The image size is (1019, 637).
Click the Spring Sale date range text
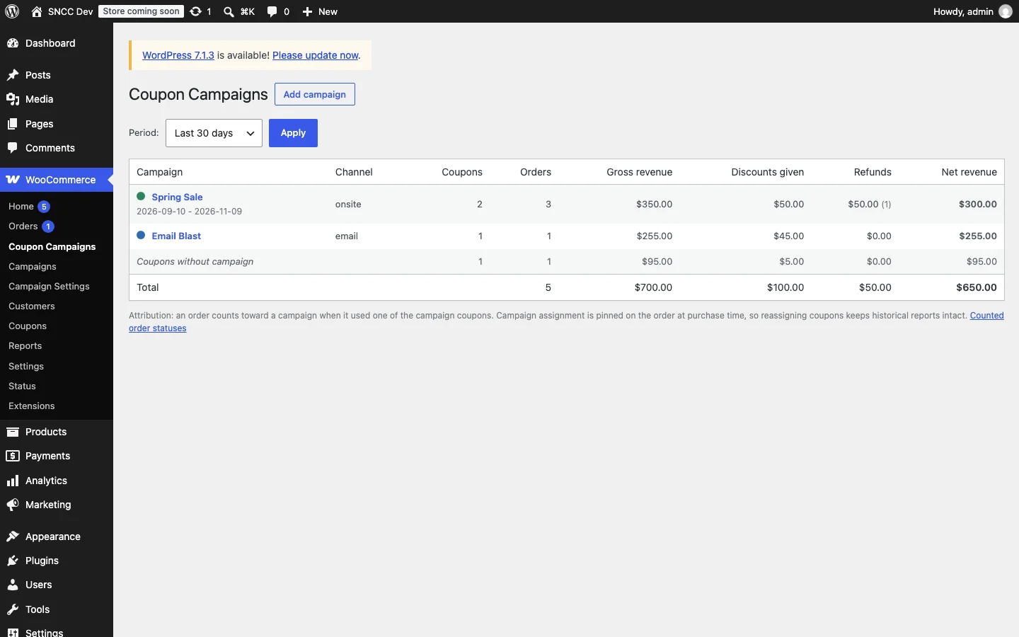pyautogui.click(x=190, y=211)
